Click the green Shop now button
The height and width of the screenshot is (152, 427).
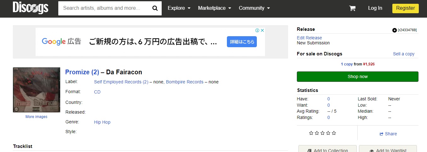358,76
